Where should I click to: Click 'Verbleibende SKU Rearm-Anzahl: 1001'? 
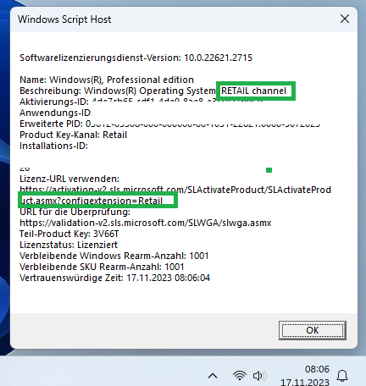point(102,267)
